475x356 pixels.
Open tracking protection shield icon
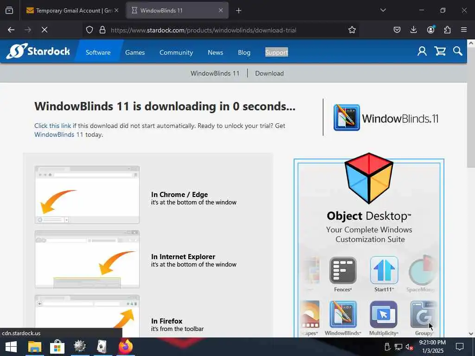click(90, 30)
